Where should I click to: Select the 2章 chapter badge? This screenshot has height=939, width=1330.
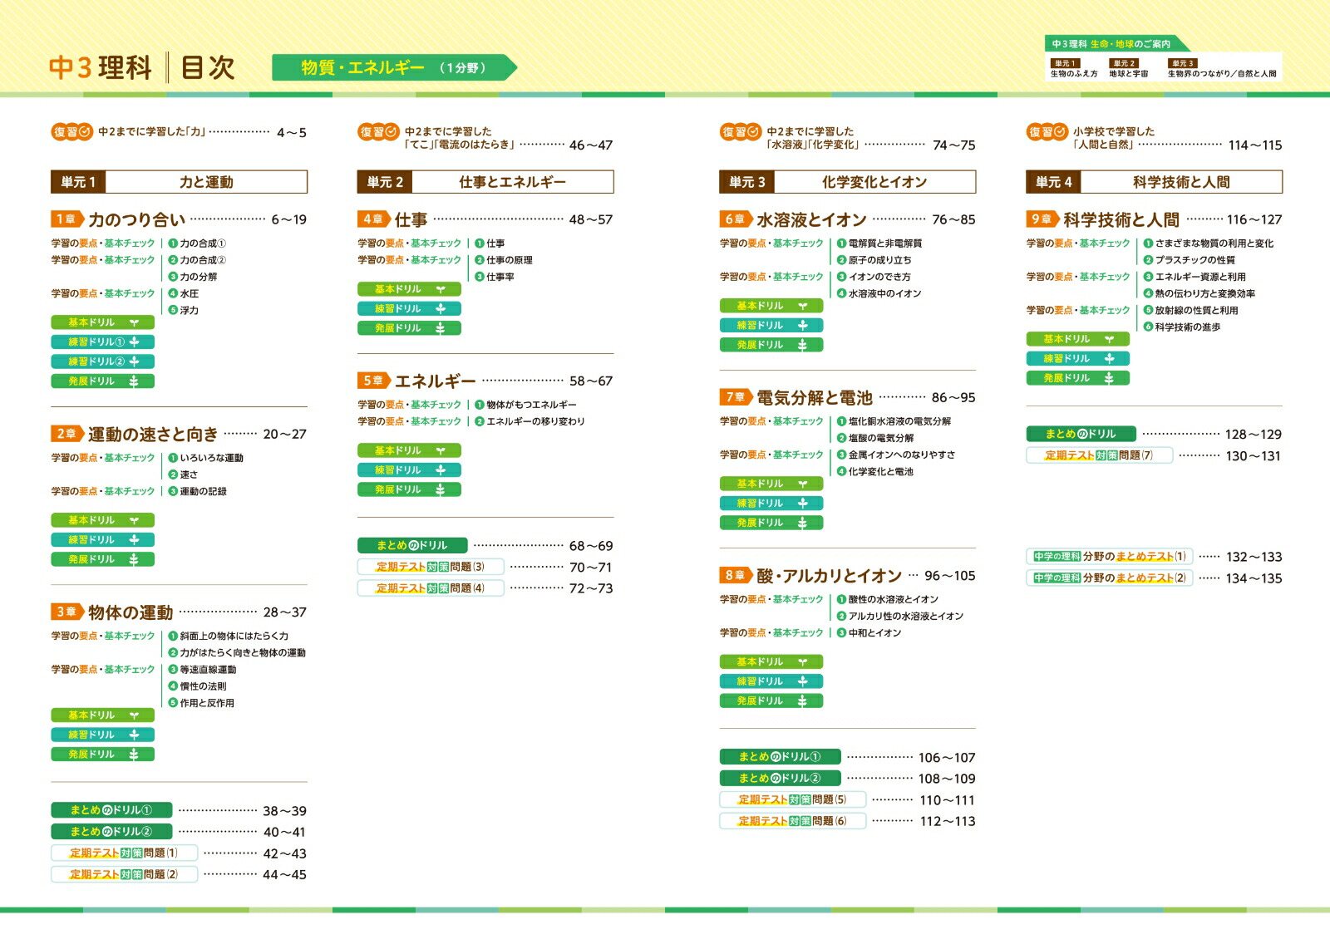point(67,434)
